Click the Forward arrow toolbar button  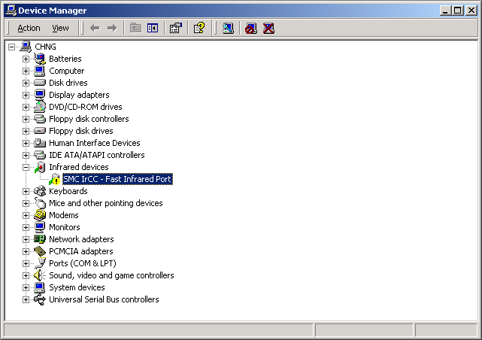click(112, 29)
